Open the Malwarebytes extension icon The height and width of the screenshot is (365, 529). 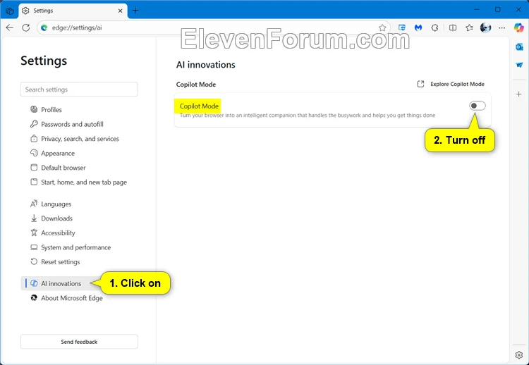tap(418, 27)
